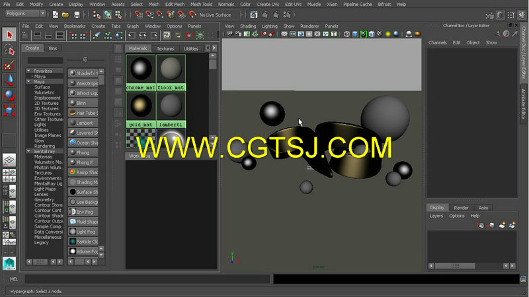Open the Render layer tab
Image resolution: width=529 pixels, height=297 pixels.
(x=461, y=208)
